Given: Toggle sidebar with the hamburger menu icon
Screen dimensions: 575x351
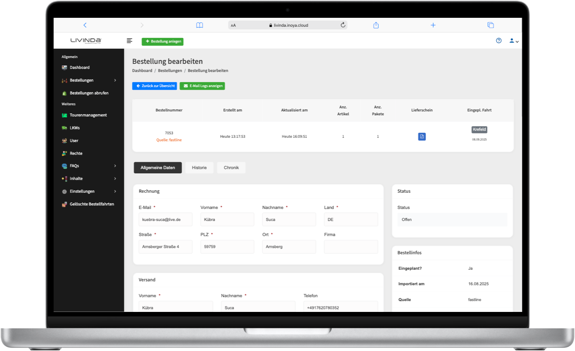Looking at the screenshot, I should tap(129, 41).
